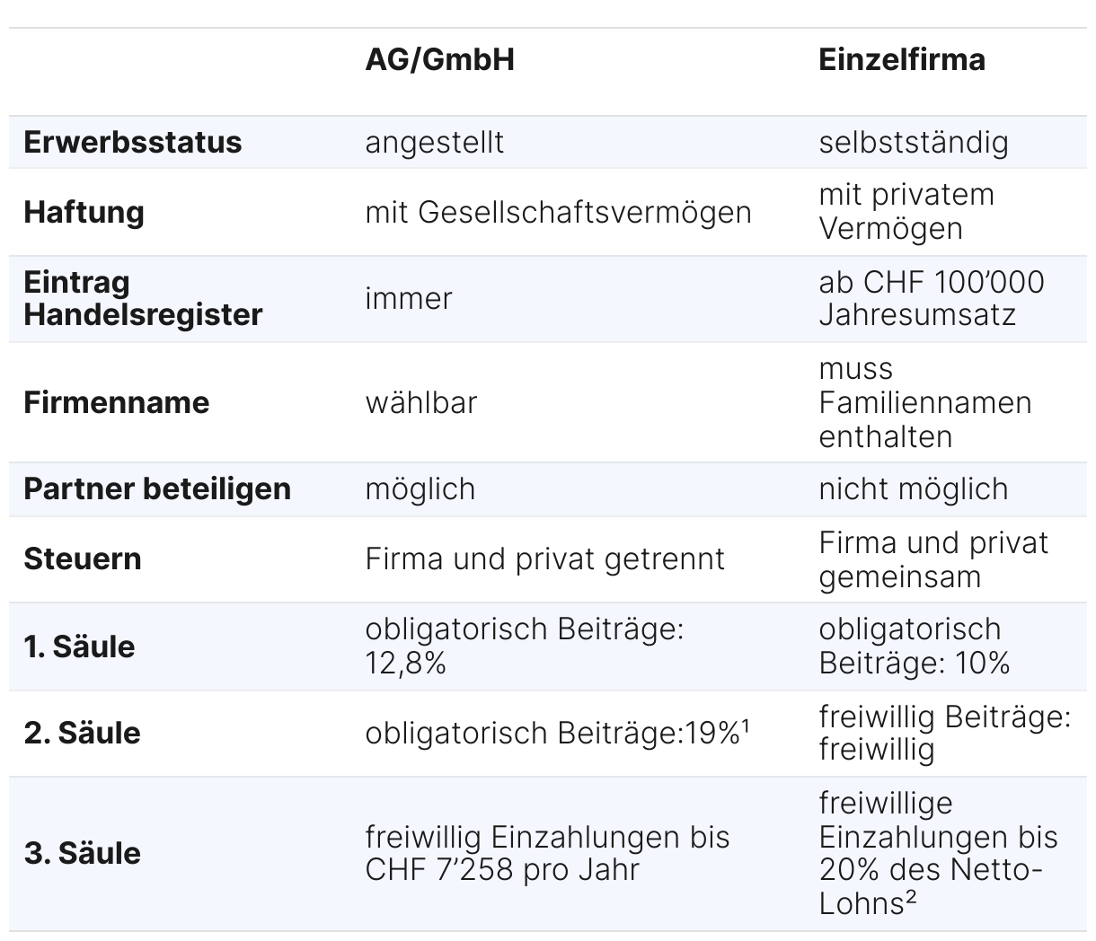The width and height of the screenshot is (1096, 941).
Task: Click the 'CHF 7'258 pro Jahr' text
Action: 501,869
